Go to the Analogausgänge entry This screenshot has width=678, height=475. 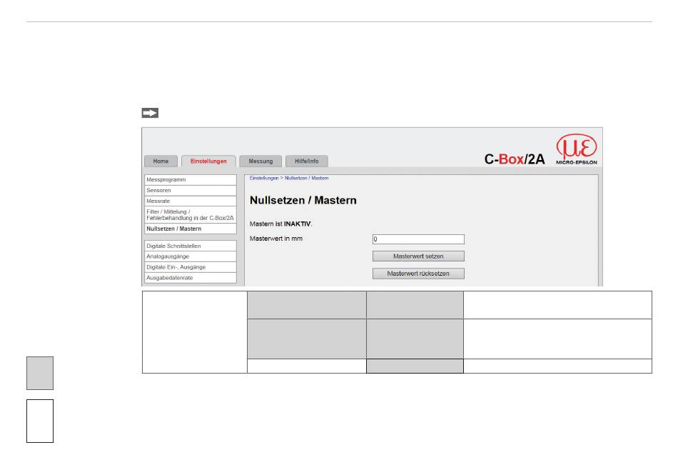[x=191, y=256]
